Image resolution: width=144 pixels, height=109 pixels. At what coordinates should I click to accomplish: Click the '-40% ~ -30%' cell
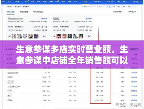[x=99, y=100]
